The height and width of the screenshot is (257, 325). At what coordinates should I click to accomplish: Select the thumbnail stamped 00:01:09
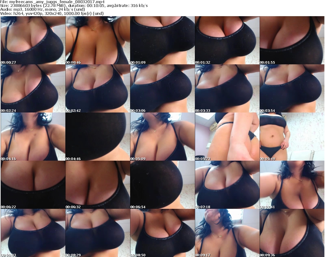[162, 40]
